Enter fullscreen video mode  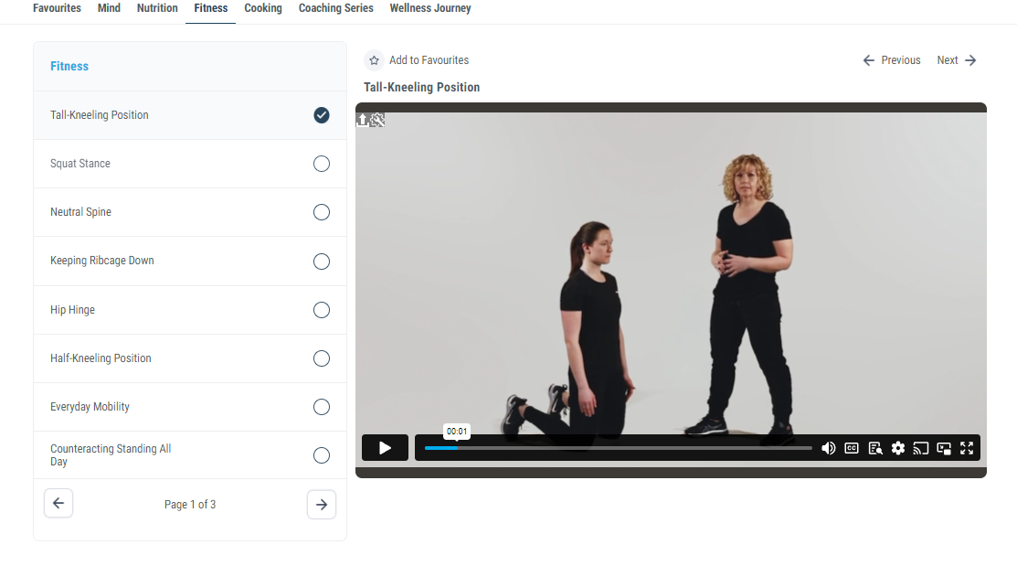(x=967, y=448)
